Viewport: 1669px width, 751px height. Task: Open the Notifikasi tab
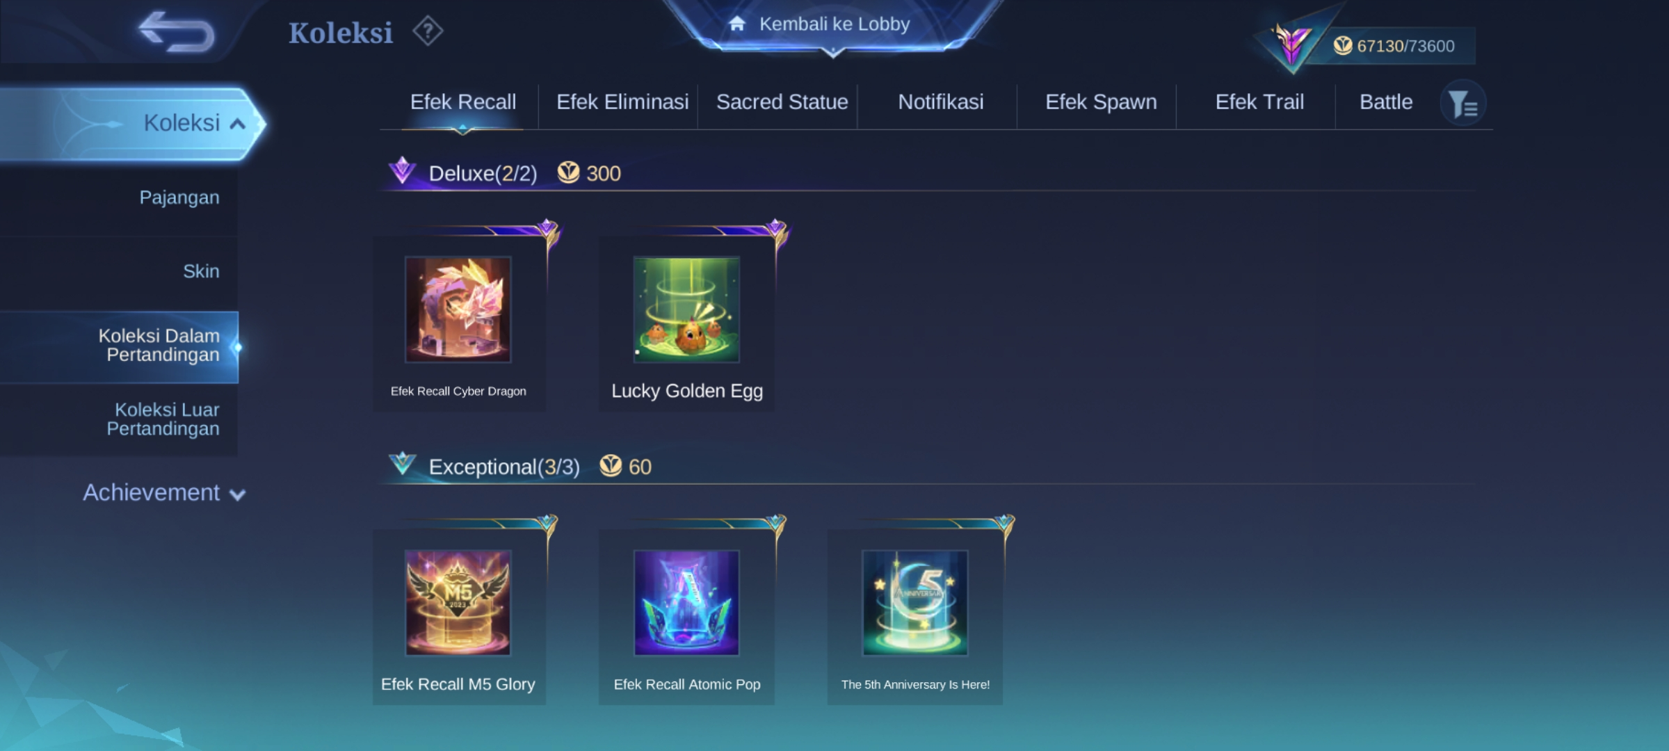click(940, 102)
